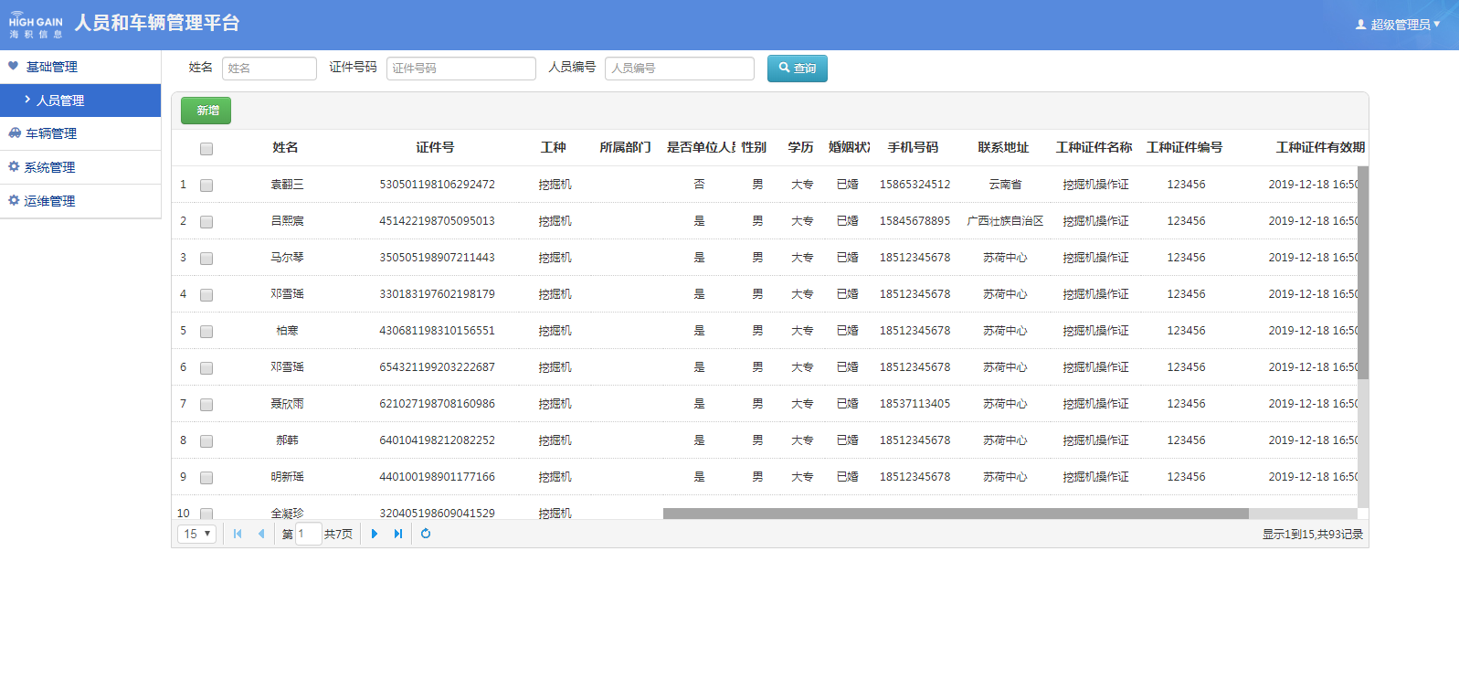Open the 超级管理员 user dropdown
Image resolution: width=1459 pixels, height=689 pixels.
[x=1398, y=25]
